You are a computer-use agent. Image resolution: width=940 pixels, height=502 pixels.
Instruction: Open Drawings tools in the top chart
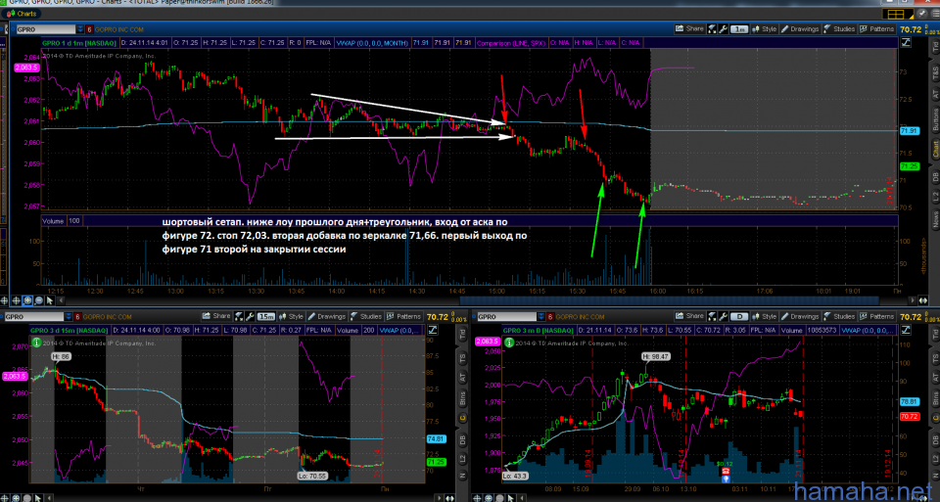pyautogui.click(x=797, y=29)
